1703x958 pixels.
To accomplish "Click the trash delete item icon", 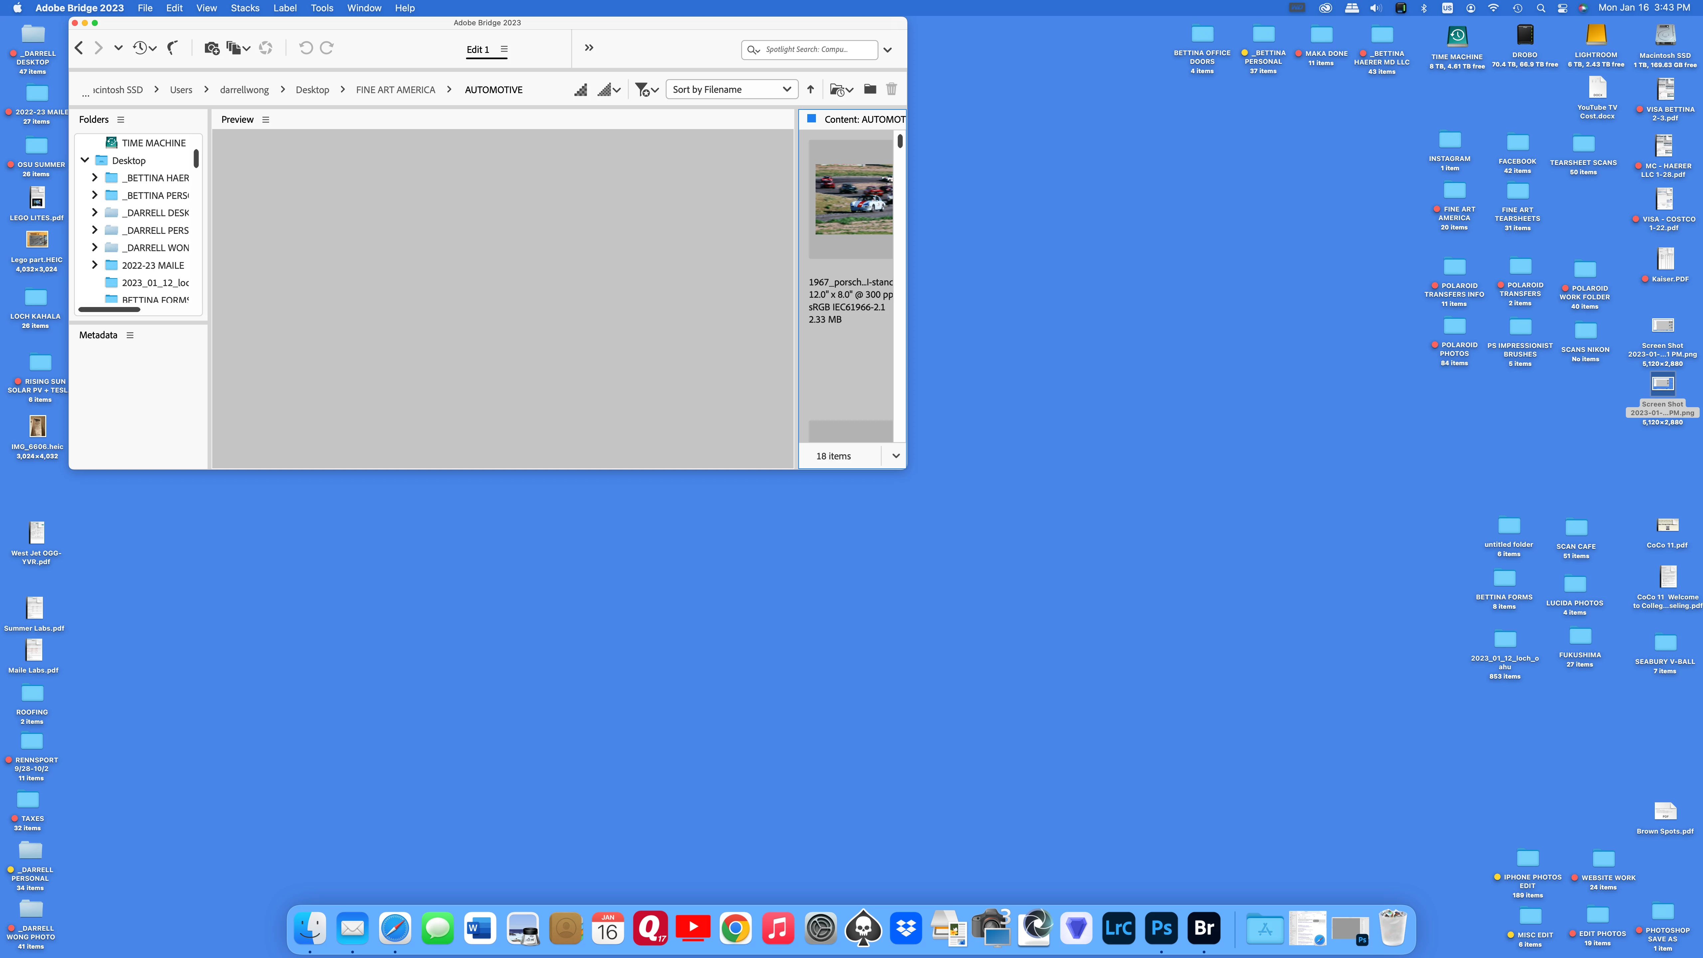I will [x=891, y=89].
